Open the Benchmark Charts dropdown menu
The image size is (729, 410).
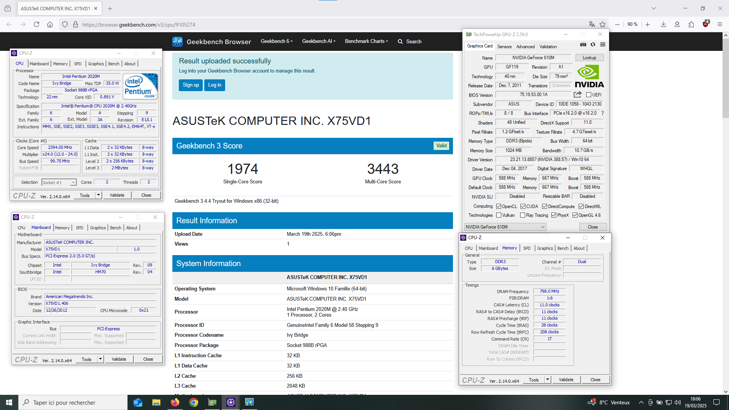coord(366,41)
